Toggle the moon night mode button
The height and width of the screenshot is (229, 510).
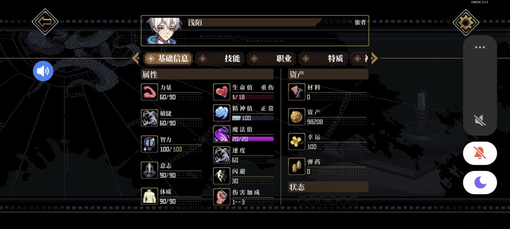point(480,182)
